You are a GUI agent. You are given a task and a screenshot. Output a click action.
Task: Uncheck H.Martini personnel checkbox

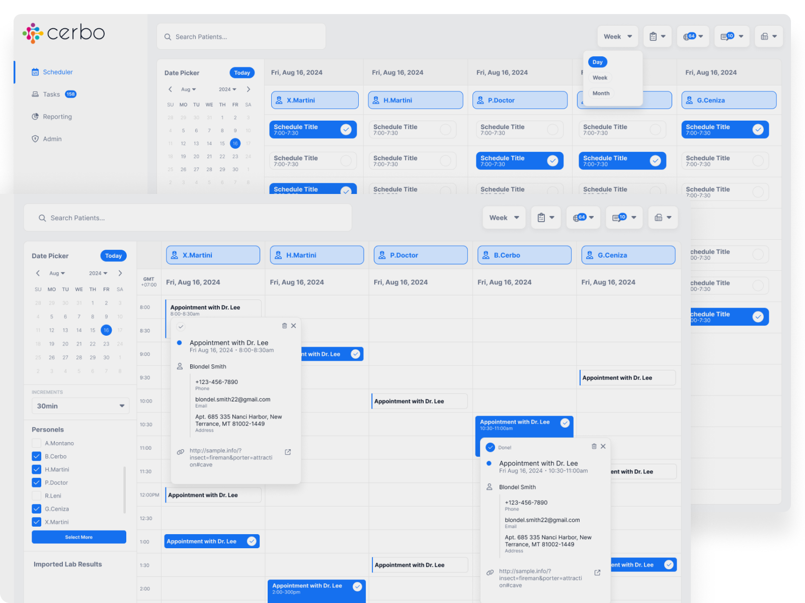[x=36, y=469]
